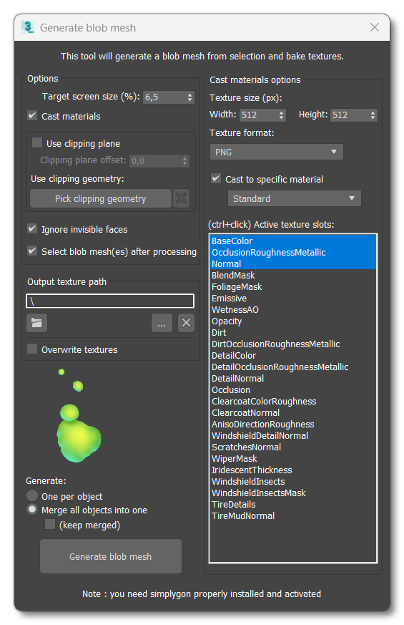Select One per object radio button
This screenshot has height=625, width=404.
[x=32, y=495]
